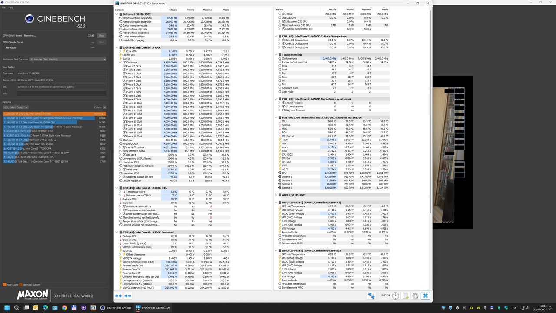Switch to CINEBENCH R23.200 taskbar button

116,308
